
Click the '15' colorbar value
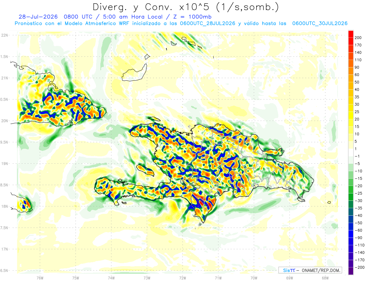click(357, 127)
